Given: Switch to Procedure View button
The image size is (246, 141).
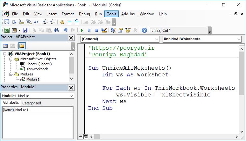Looking at the screenshot, I should (81, 137).
